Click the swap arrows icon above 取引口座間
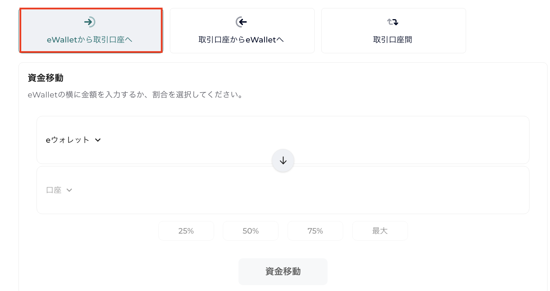Viewport: 550px width, 291px height. click(393, 22)
